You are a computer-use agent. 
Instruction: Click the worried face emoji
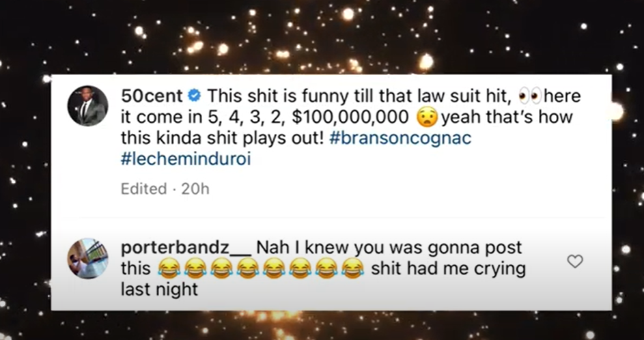pyautogui.click(x=427, y=118)
